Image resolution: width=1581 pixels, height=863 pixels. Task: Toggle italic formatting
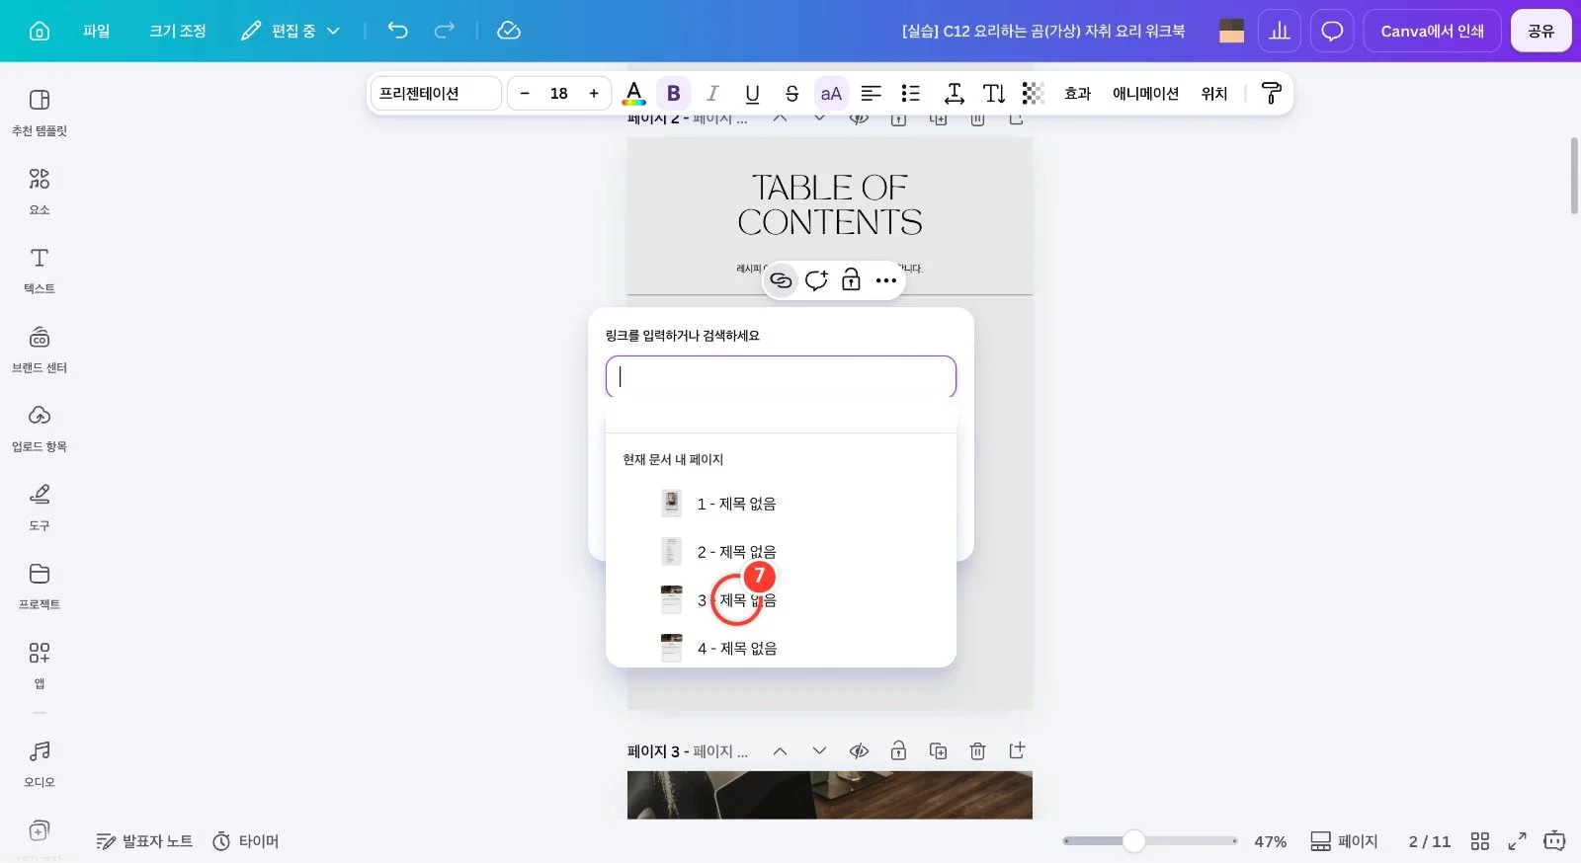pos(712,93)
